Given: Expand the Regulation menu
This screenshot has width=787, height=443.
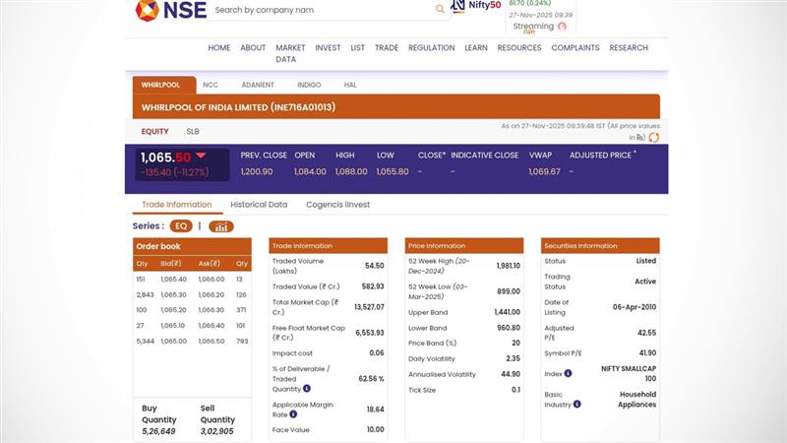Looking at the screenshot, I should (x=431, y=47).
